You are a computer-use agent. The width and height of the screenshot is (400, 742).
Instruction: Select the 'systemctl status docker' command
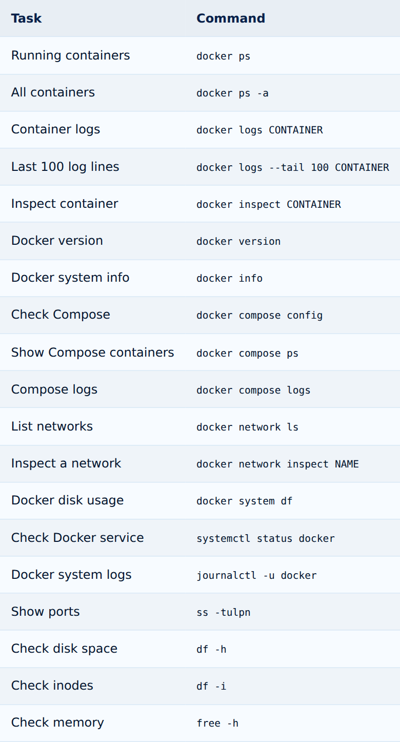[x=266, y=538]
